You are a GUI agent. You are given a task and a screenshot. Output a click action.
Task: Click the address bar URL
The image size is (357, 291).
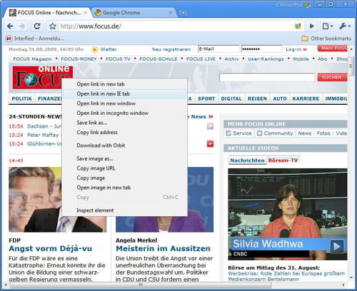tap(91, 26)
